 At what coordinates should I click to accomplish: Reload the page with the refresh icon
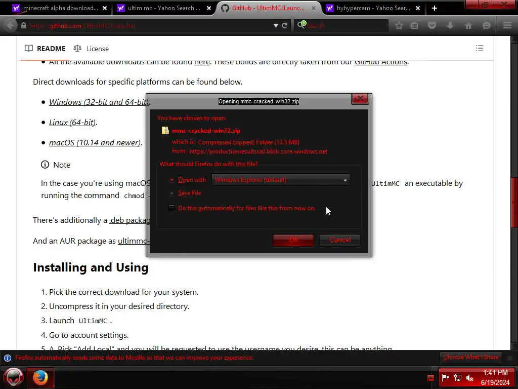(x=284, y=25)
